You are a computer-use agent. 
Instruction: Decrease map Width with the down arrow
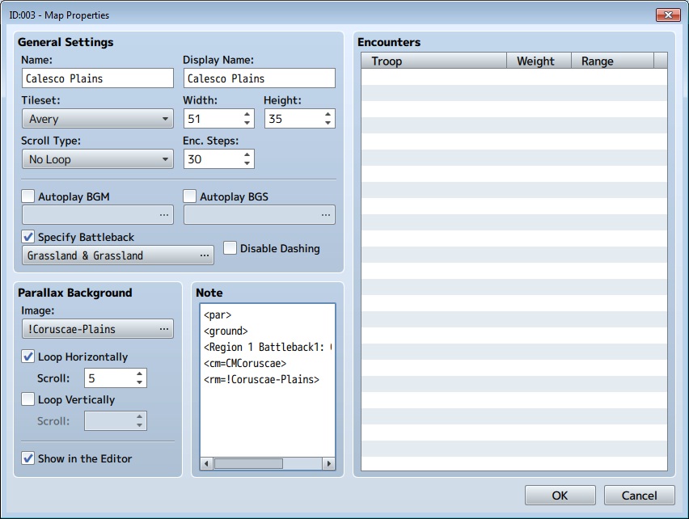247,123
